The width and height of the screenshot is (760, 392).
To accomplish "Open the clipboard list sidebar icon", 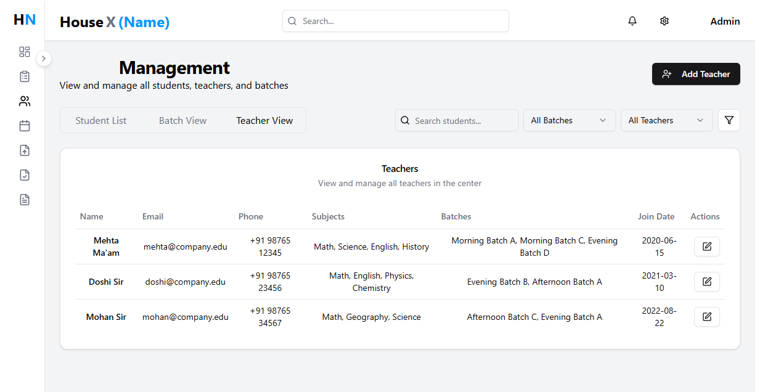I will [25, 76].
